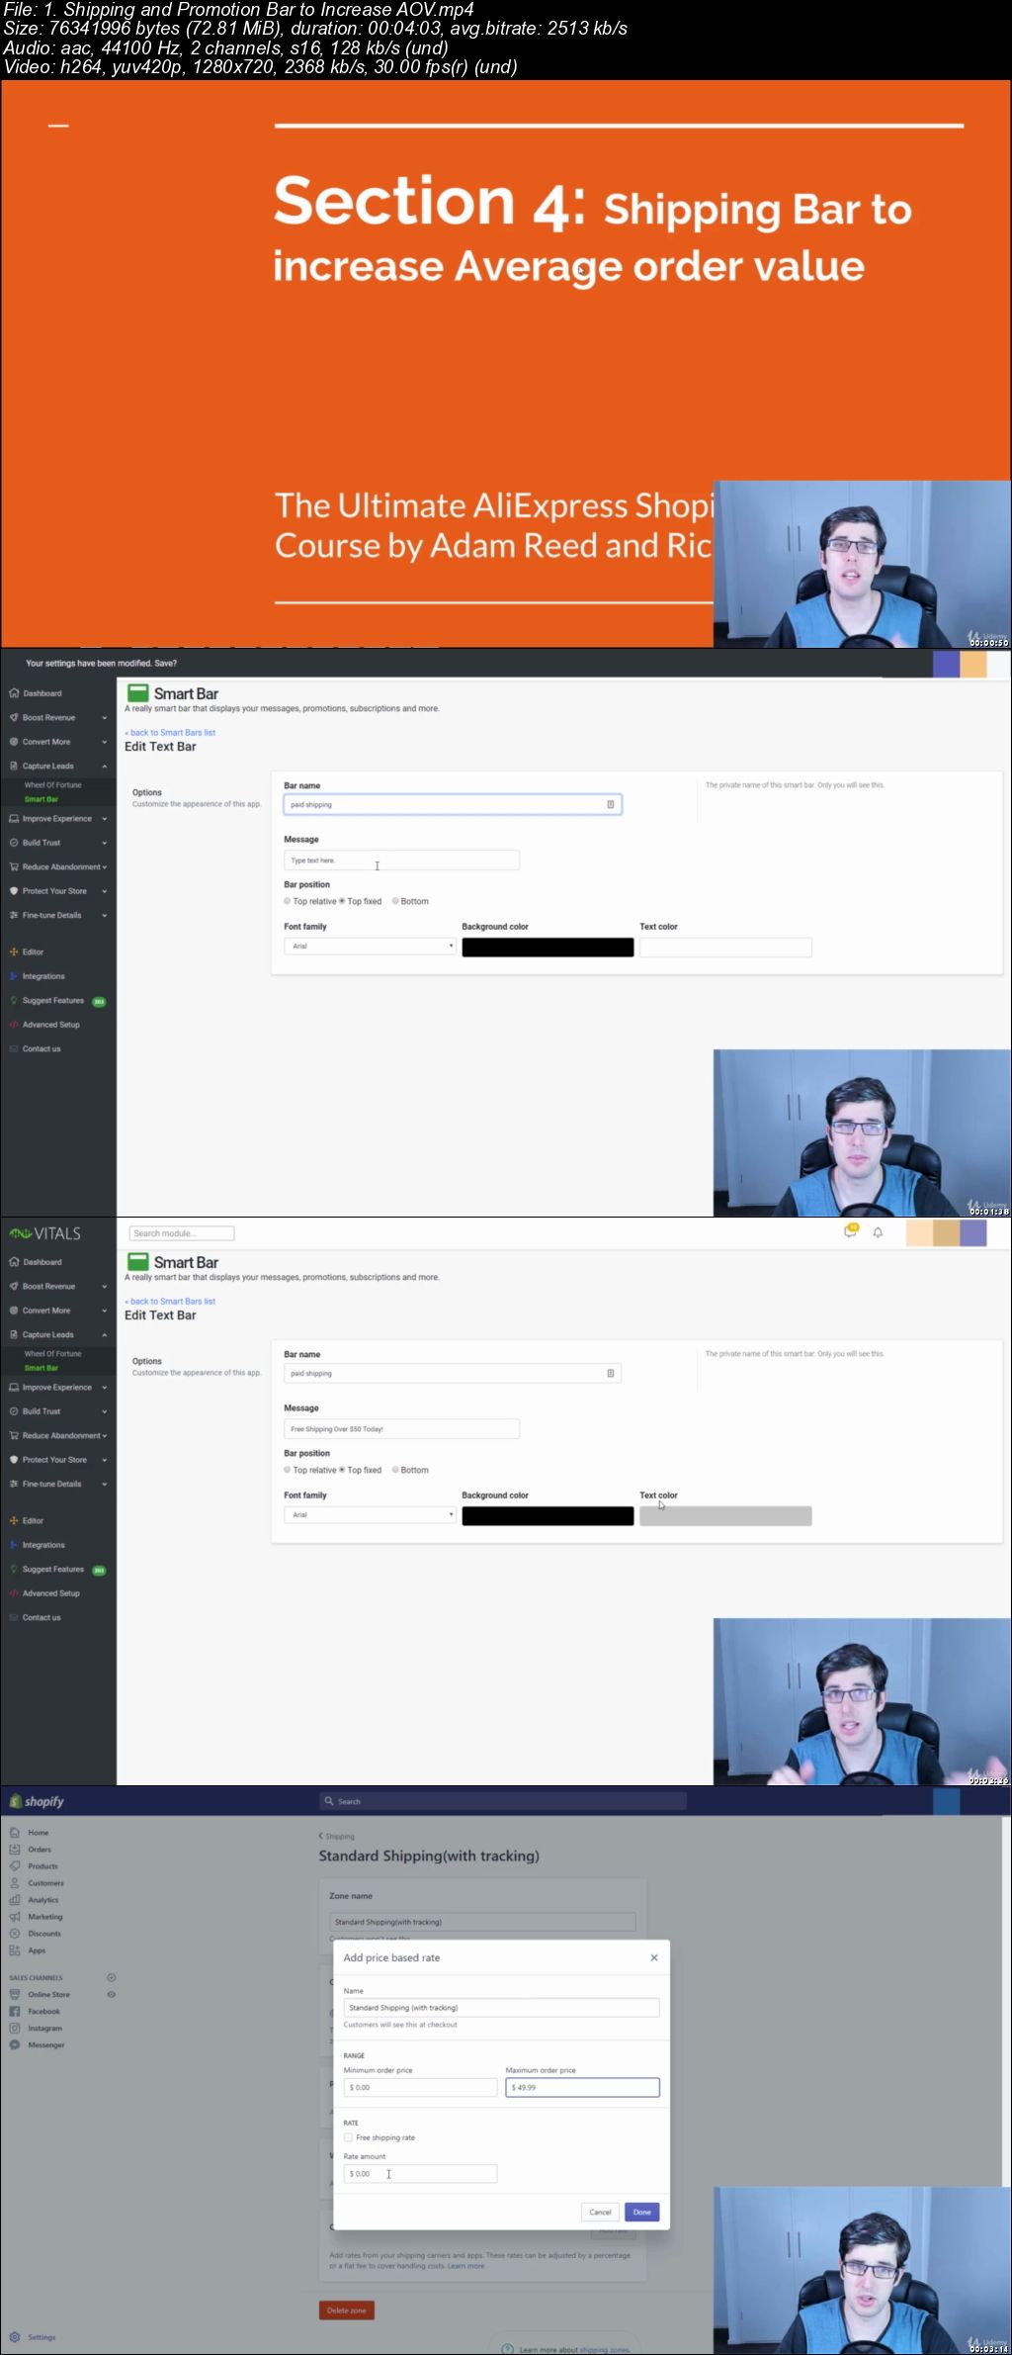This screenshot has width=1012, height=2355.
Task: Open Wheel Of Fortune item in the save-banner frame
Action: click(x=53, y=785)
